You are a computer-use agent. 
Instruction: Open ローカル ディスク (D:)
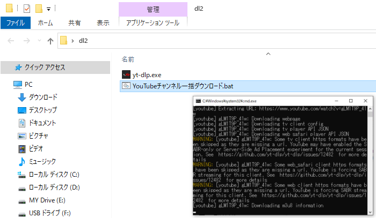point(54,187)
